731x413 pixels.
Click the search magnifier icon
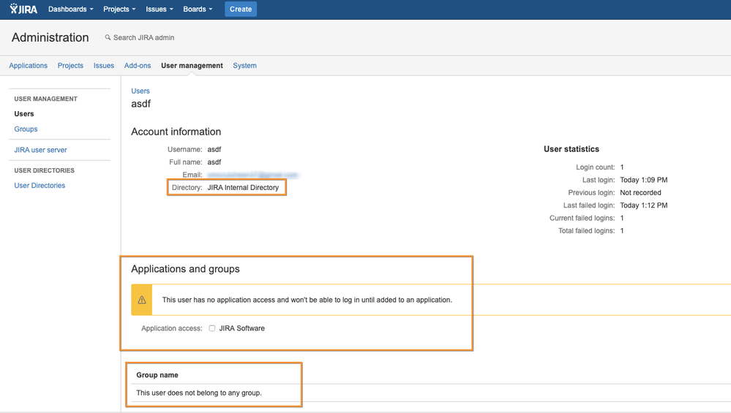[x=108, y=37]
